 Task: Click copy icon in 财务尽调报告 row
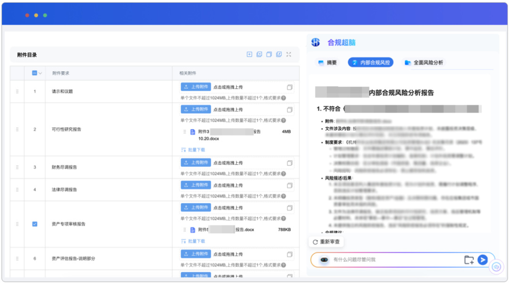click(289, 163)
